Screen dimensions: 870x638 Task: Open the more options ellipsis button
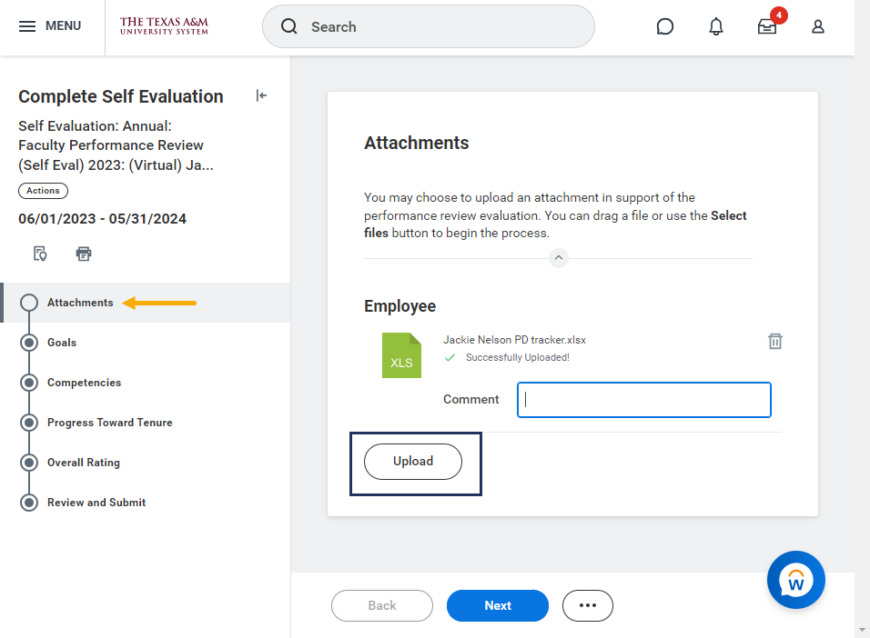pyautogui.click(x=588, y=605)
